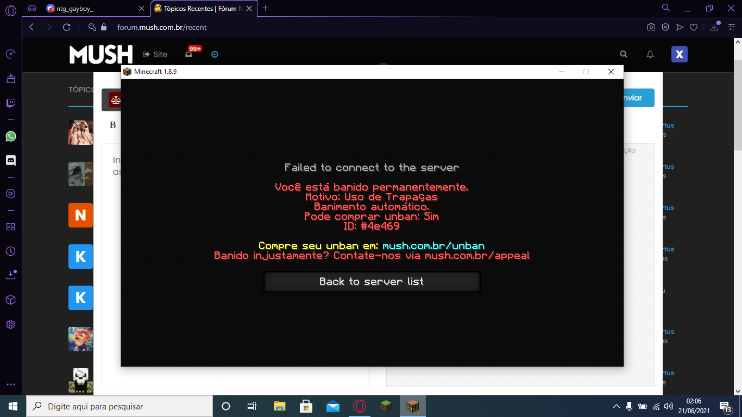Open forum inbox with 99+ badge
Screen dimensions: 742x417
(189, 54)
